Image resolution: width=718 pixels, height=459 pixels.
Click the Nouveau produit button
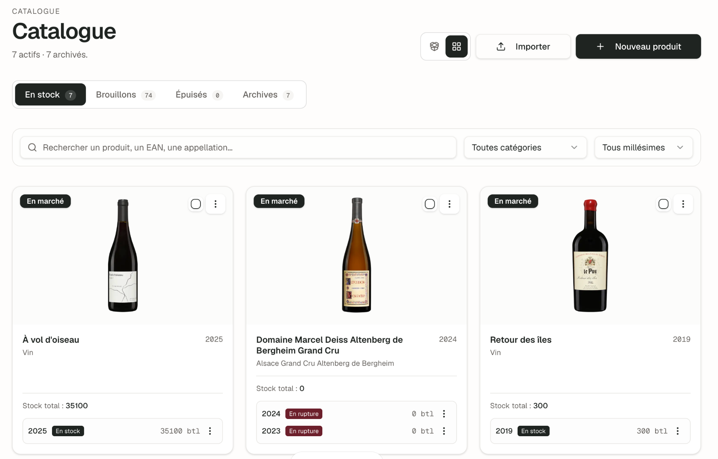[638, 46]
